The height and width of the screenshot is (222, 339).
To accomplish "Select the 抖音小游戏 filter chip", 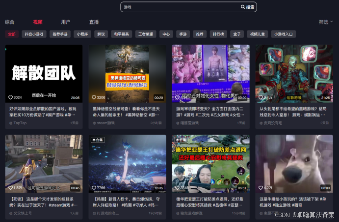I will coord(34,34).
